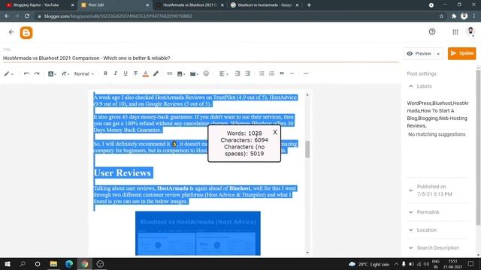Open a new browser tab
The width and height of the screenshot is (481, 270).
point(309,5)
